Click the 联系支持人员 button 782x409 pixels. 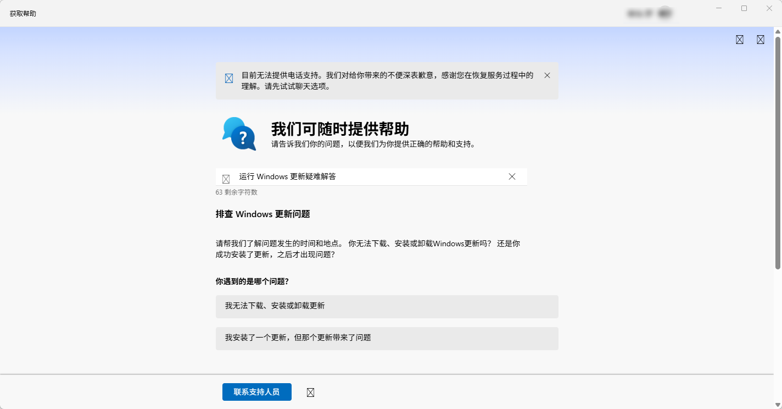(x=256, y=392)
